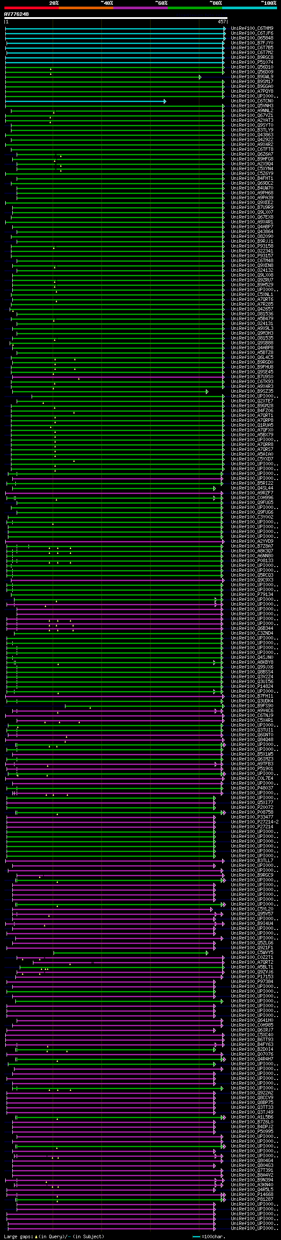The height and width of the screenshot is (1240, 281).
Task: Select the UniRef100_P48037 label
Action: (252, 789)
